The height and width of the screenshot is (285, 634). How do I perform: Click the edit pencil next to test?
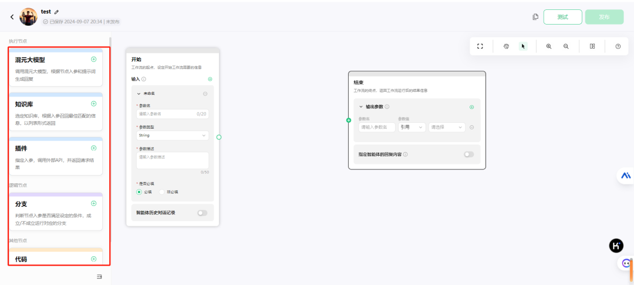pos(57,12)
